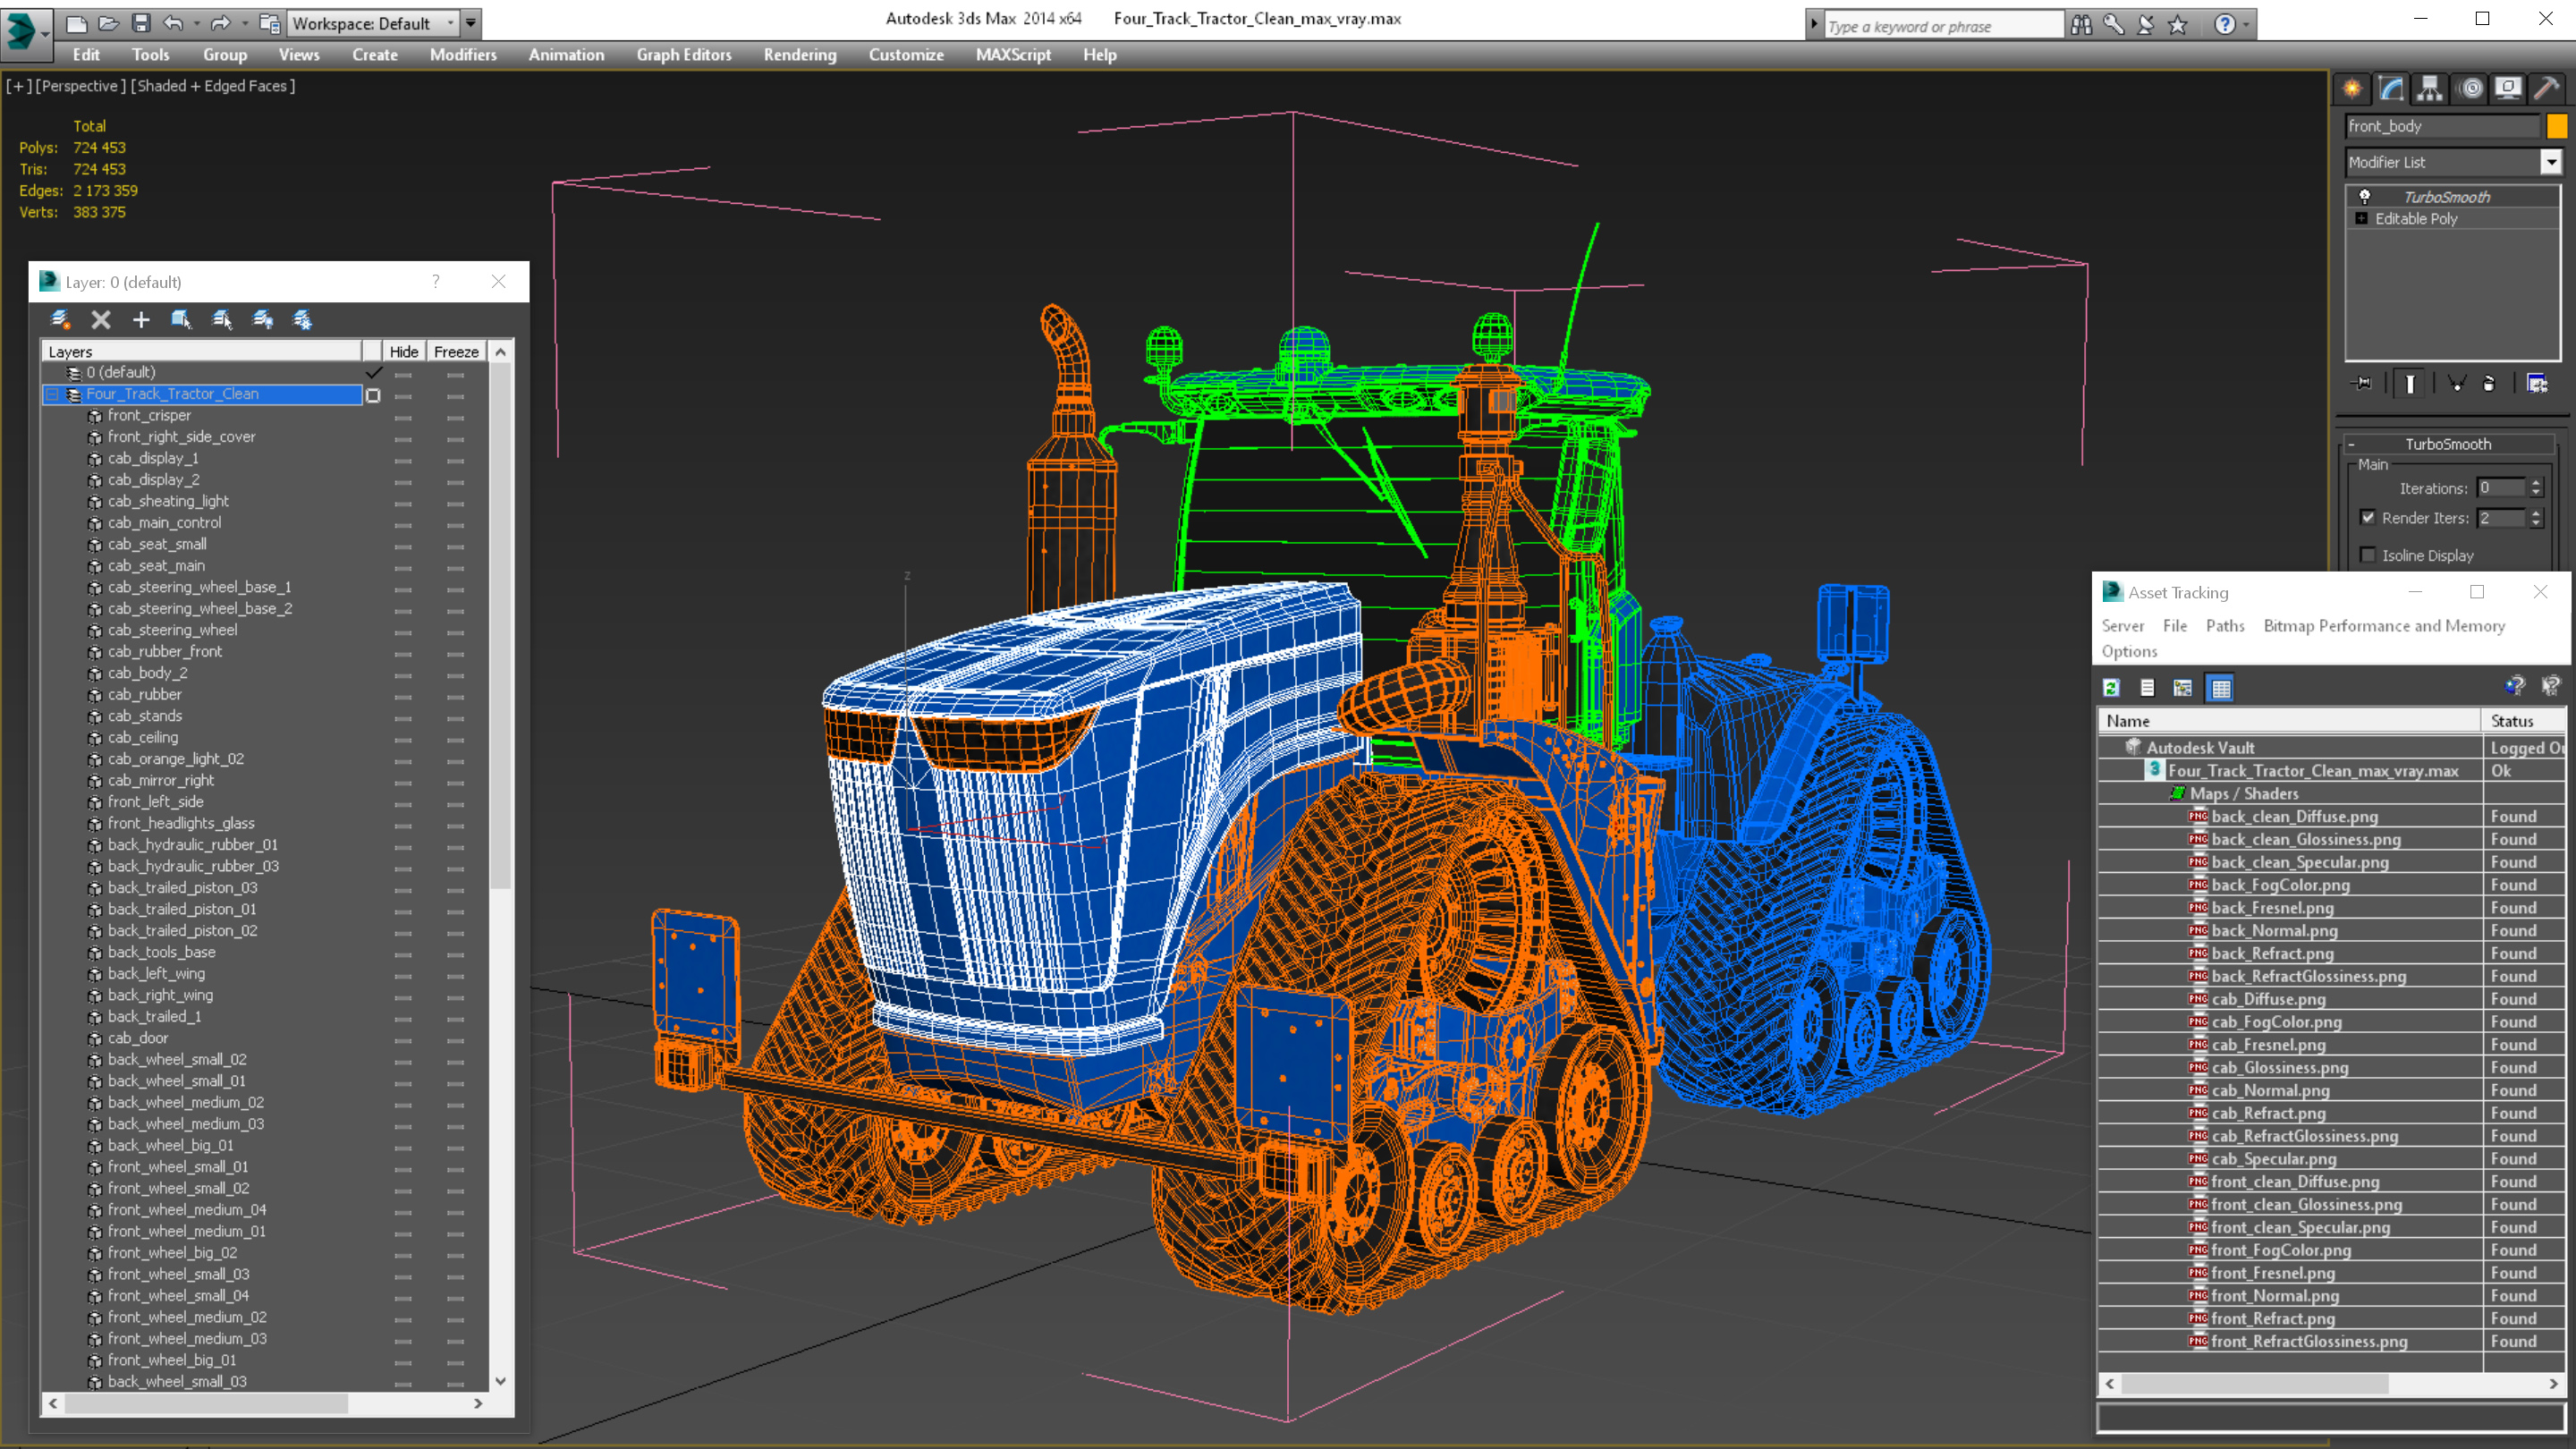Open the Undo history dropdown arrow
2576x1449 pixels.
pyautogui.click(x=196, y=23)
